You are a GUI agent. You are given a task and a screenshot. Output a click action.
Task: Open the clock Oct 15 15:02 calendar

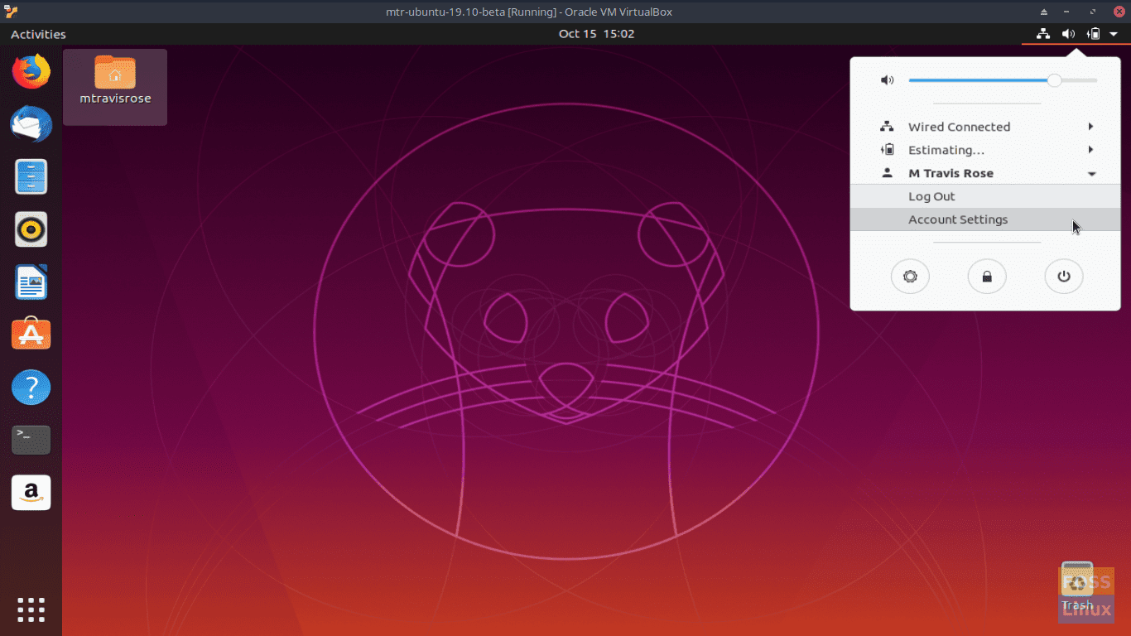[x=596, y=34]
